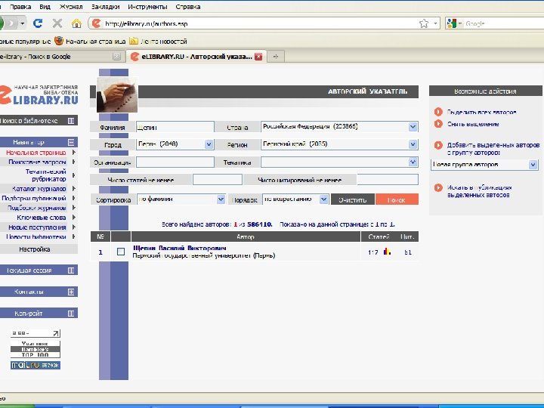This screenshot has height=408, width=544.
Task: Bookmark the page with the star icon
Action: tap(424, 23)
